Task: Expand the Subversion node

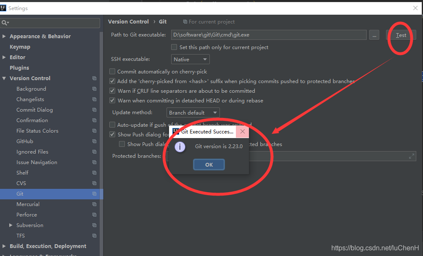Action: pyautogui.click(x=11, y=225)
